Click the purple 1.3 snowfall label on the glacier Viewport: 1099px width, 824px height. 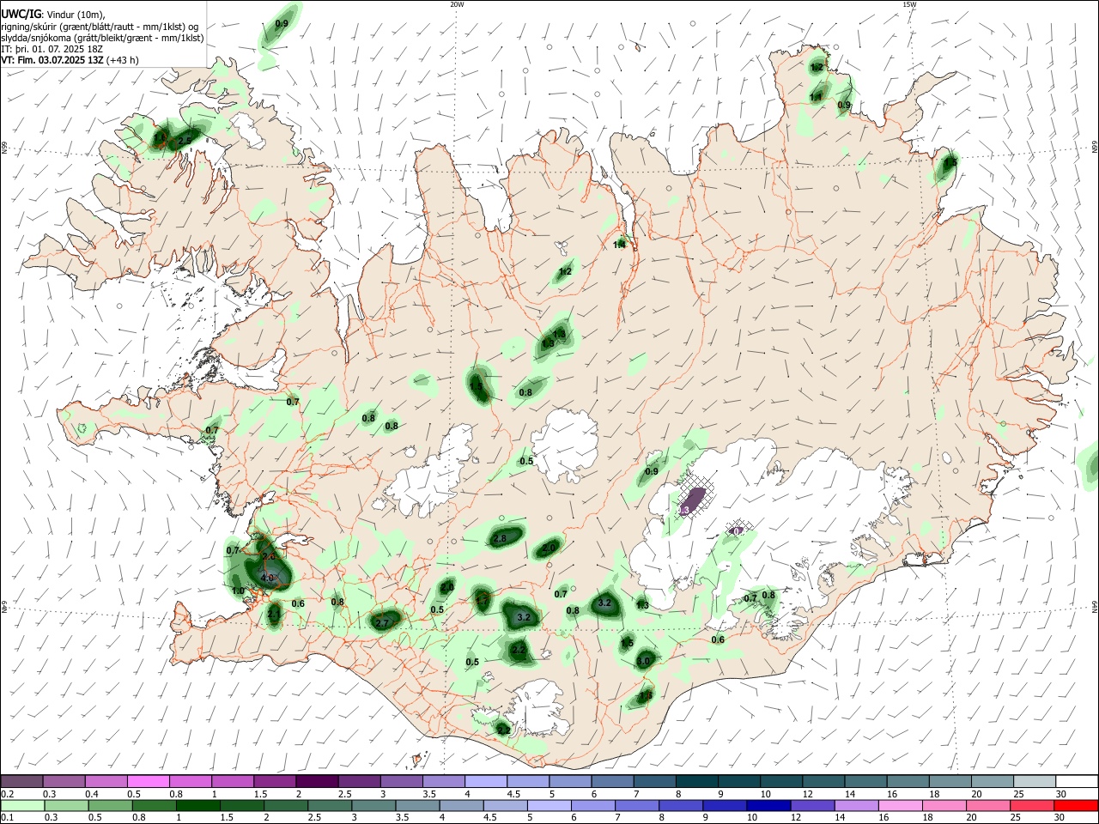[685, 510]
